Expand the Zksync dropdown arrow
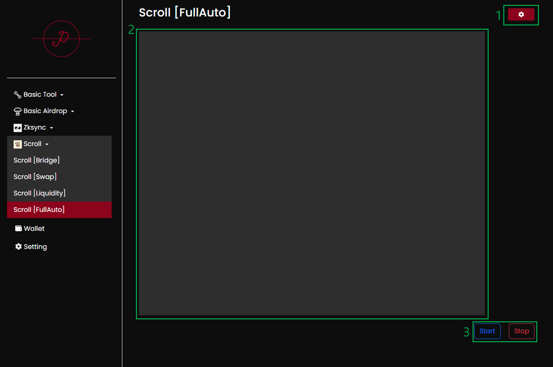 52,128
